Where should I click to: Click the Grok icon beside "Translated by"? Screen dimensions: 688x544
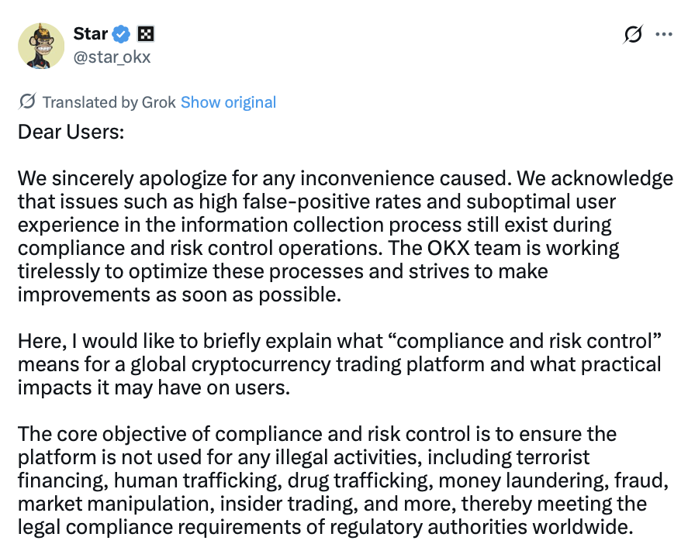(x=27, y=102)
